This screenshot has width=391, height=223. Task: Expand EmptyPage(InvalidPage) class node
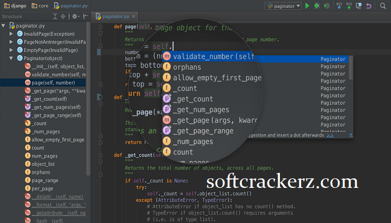[11, 50]
